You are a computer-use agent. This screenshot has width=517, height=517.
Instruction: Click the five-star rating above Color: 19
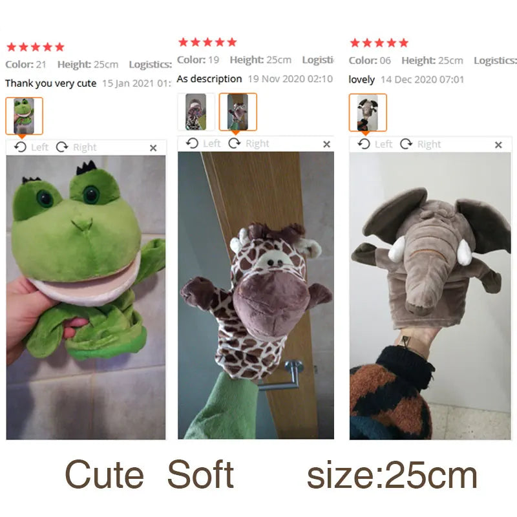[207, 42]
